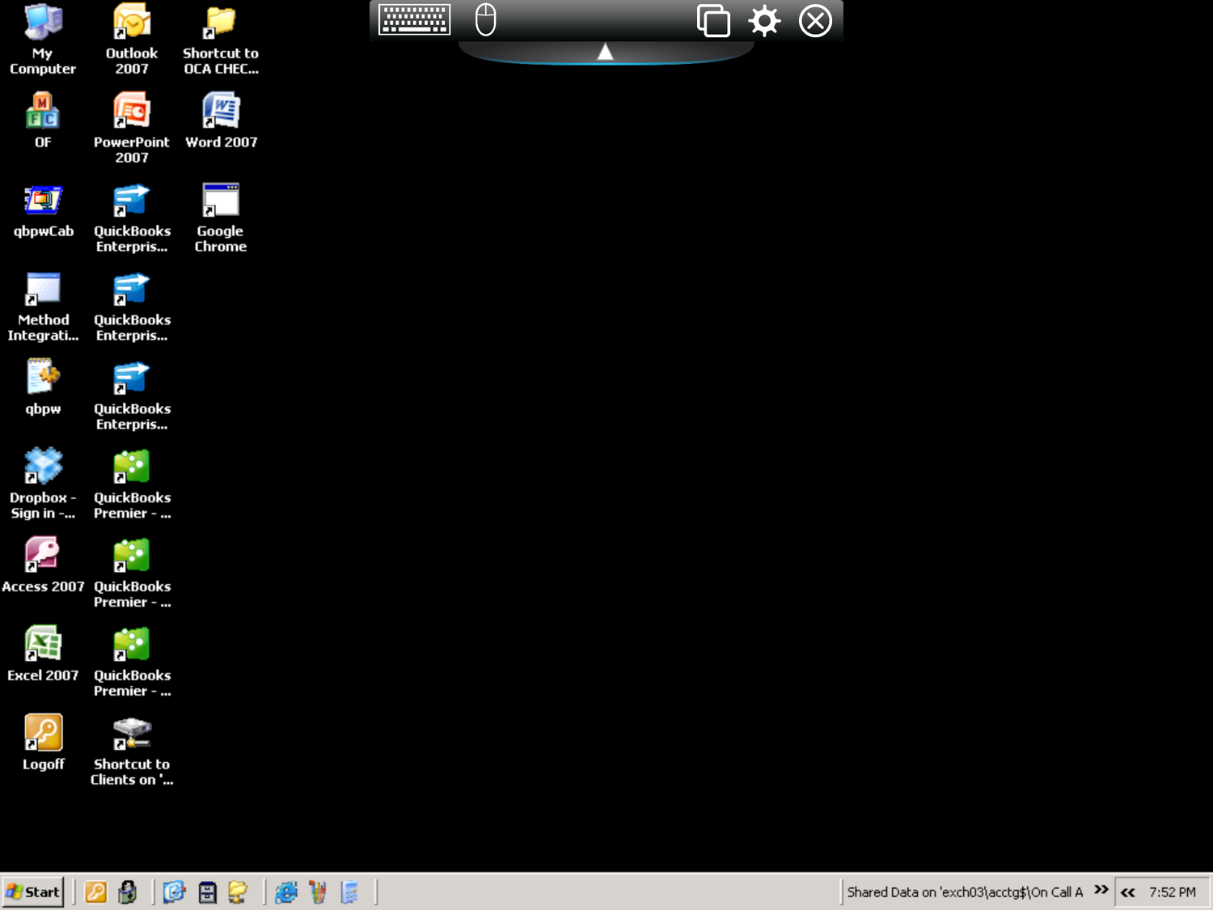The image size is (1213, 910).
Task: Select QuickBooks Enterprise icon beside qbpw
Action: tap(132, 396)
